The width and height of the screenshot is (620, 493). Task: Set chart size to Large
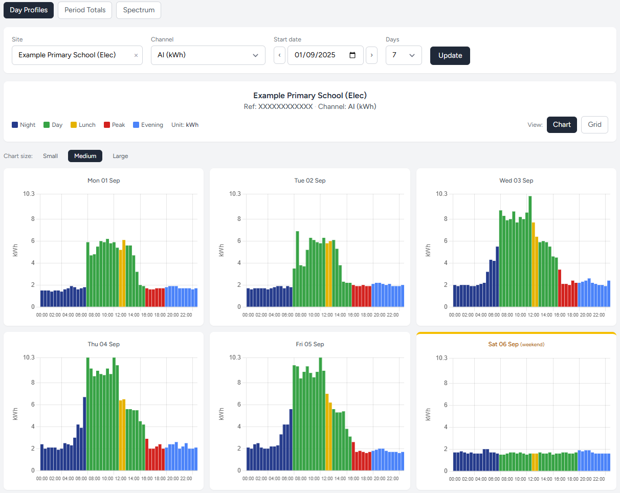pyautogui.click(x=120, y=156)
